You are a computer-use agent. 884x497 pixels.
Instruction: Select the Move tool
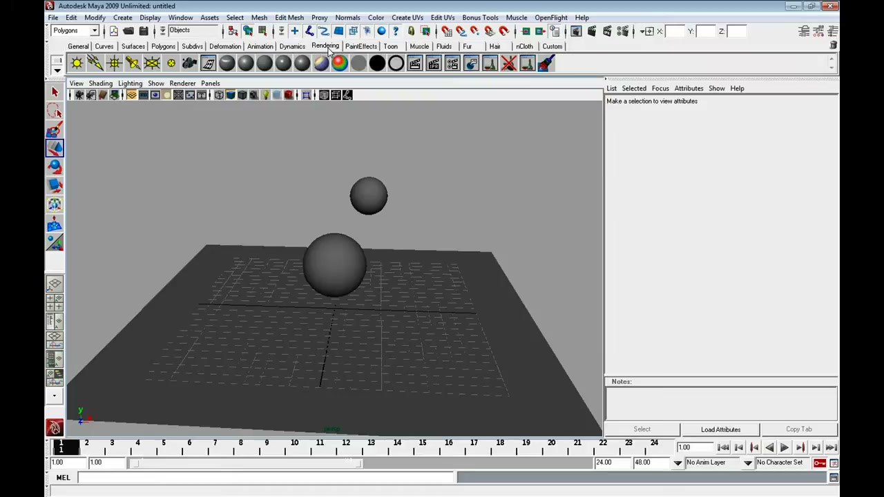point(55,148)
